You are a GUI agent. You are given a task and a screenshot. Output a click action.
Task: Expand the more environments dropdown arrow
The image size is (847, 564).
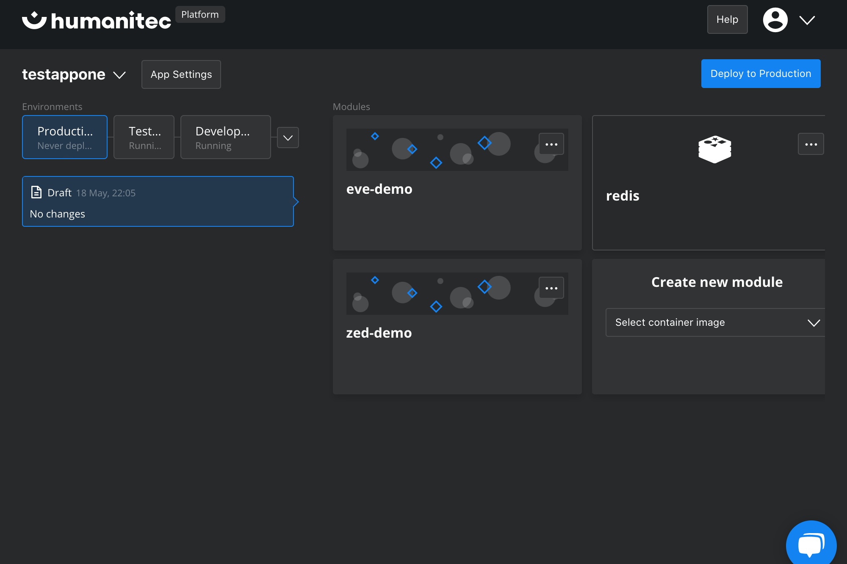pyautogui.click(x=288, y=138)
